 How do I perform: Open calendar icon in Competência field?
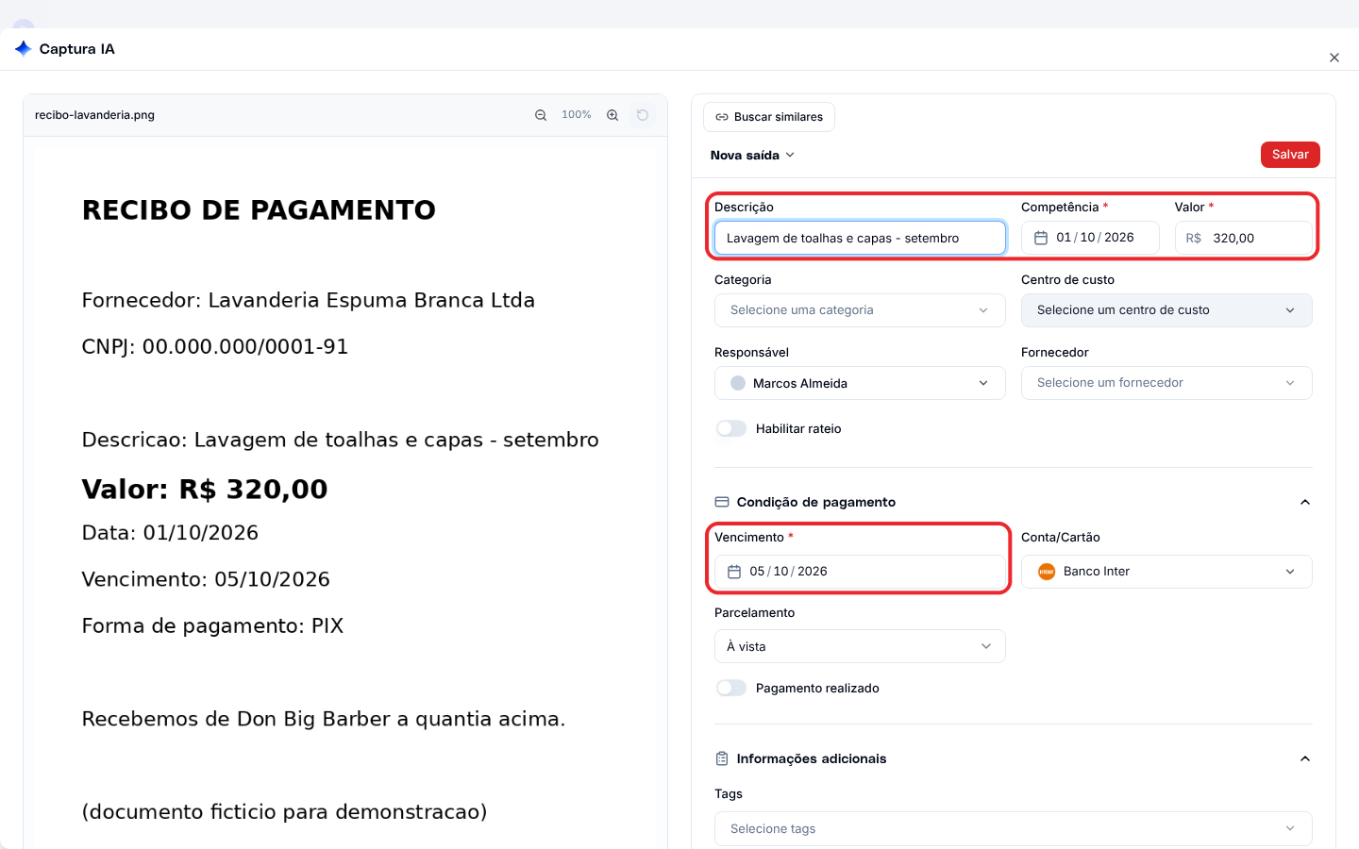click(1041, 238)
